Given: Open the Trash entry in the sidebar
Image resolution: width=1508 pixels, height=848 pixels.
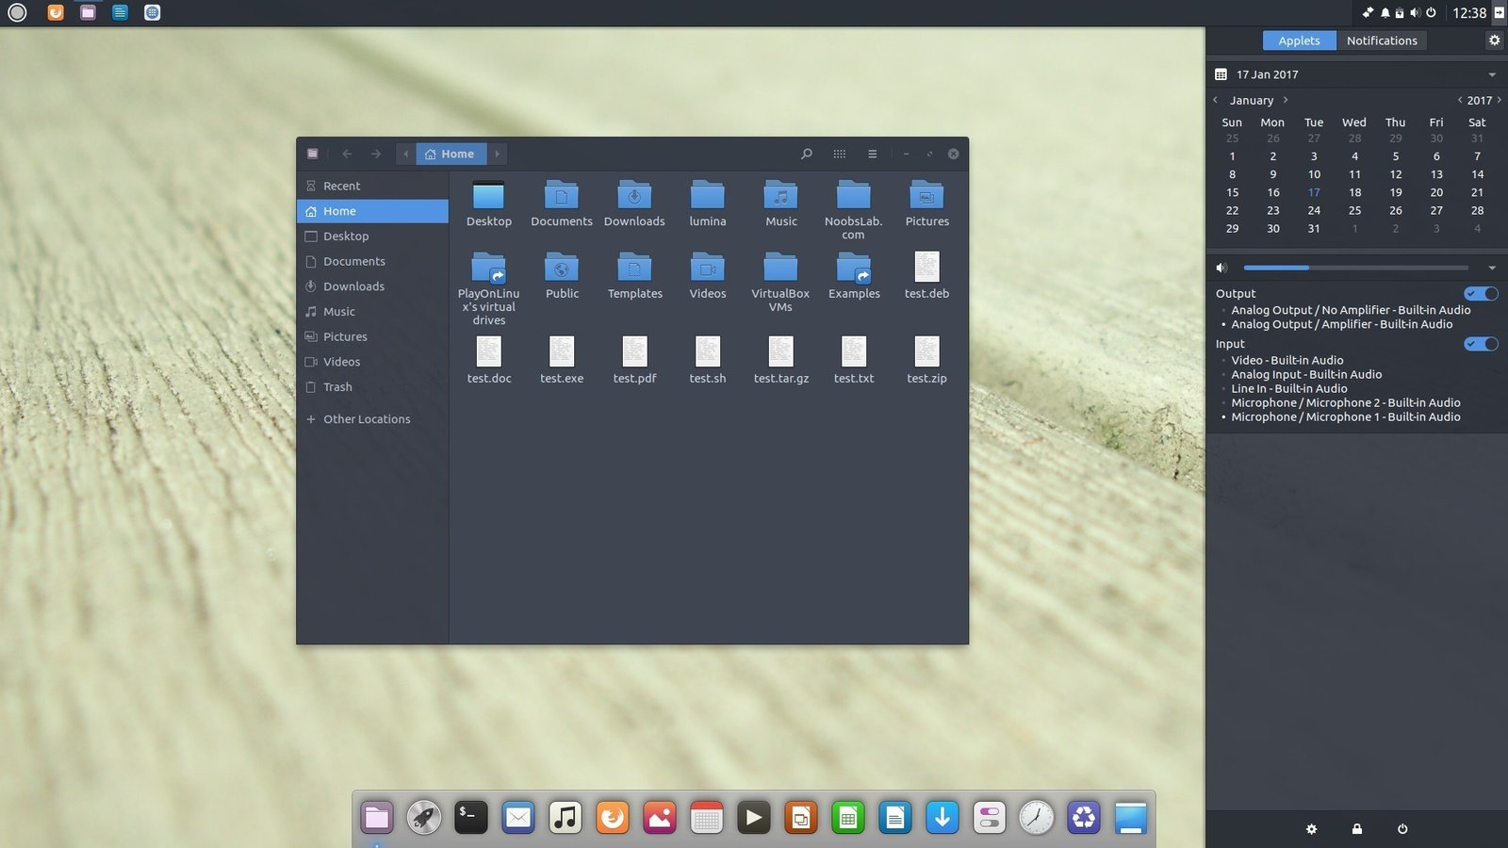Looking at the screenshot, I should coord(336,386).
